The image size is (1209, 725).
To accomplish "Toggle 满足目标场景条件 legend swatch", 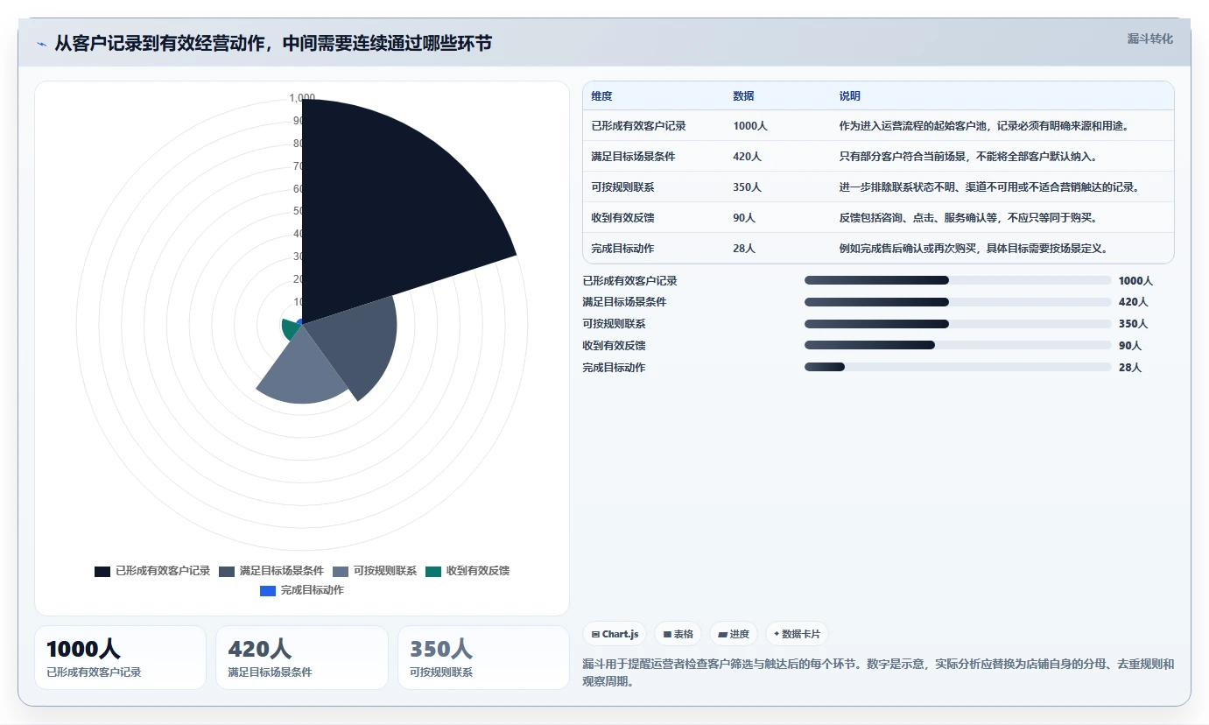I will tap(227, 571).
